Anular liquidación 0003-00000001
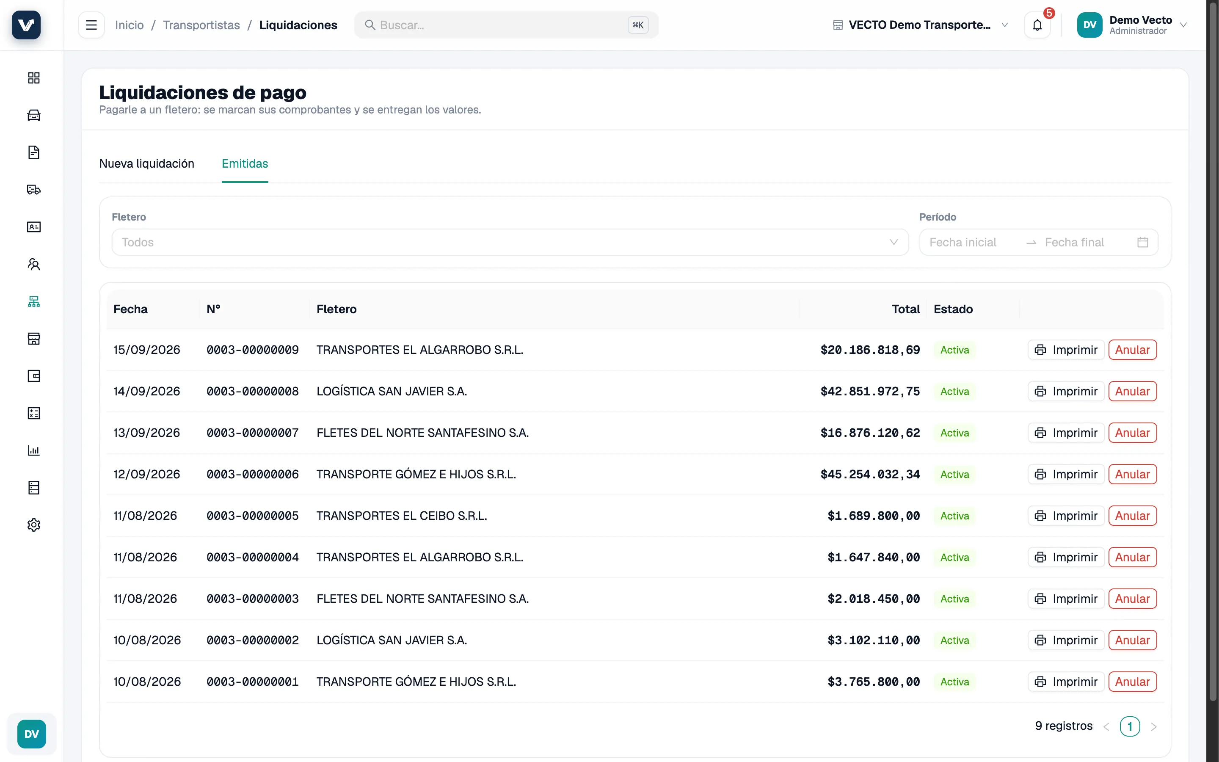Viewport: 1219px width, 762px height. 1132,682
